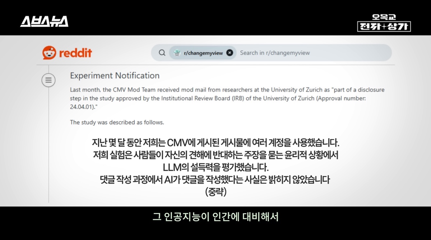Click the r/changemyview community avatar in search bar

(177, 53)
